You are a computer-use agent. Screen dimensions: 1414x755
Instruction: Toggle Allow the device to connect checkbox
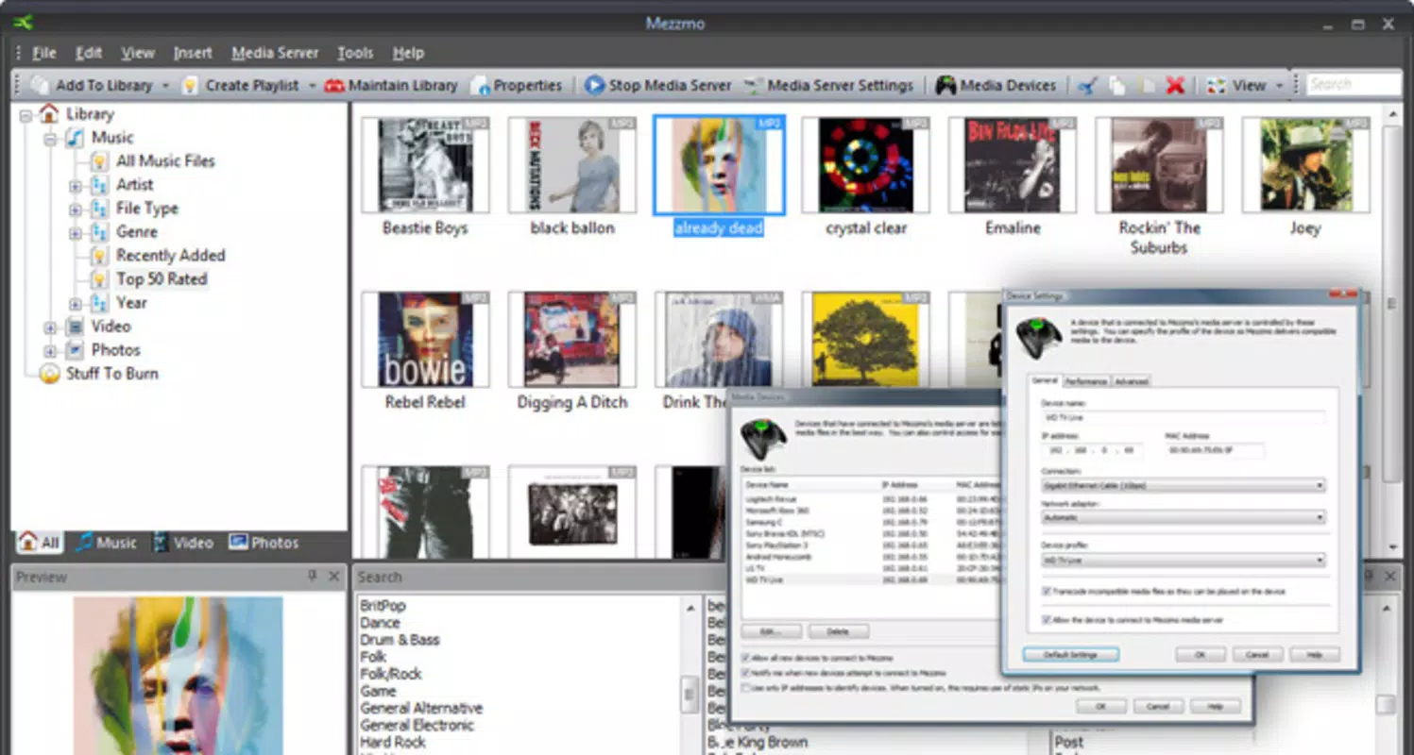point(1047,621)
